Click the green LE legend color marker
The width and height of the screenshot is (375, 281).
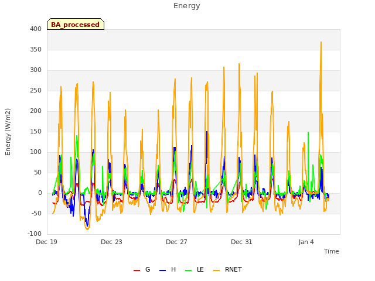pyautogui.click(x=189, y=270)
